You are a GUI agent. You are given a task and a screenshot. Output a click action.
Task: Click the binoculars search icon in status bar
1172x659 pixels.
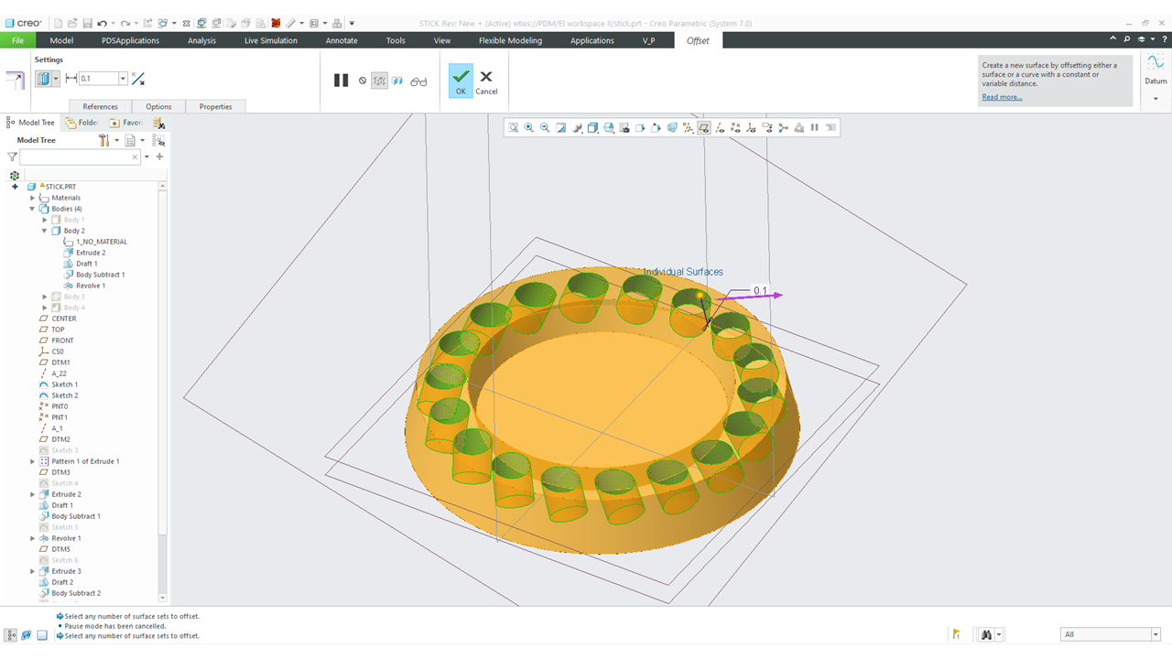tap(986, 634)
